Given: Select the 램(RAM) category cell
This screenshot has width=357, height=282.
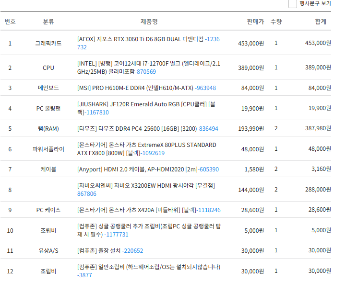Looking at the screenshot, I should coord(48,129).
